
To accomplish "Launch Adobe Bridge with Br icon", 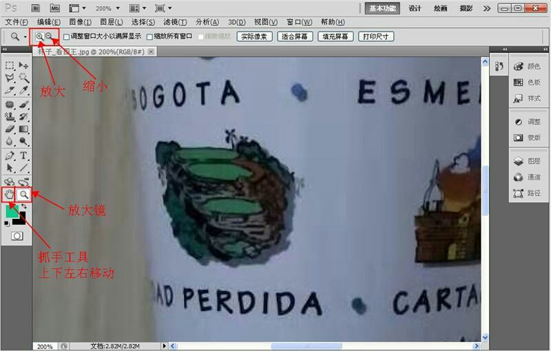I will click(x=36, y=8).
